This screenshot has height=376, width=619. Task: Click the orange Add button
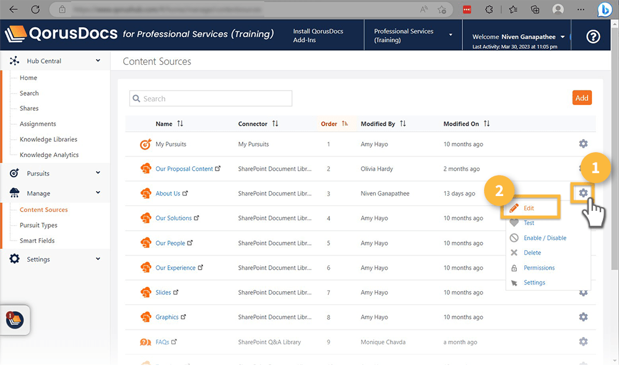coord(581,98)
